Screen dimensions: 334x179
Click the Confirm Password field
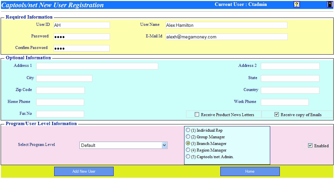point(81,48)
